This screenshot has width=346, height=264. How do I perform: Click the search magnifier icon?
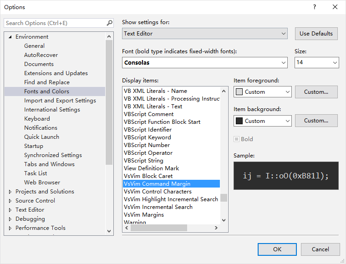tap(109, 23)
